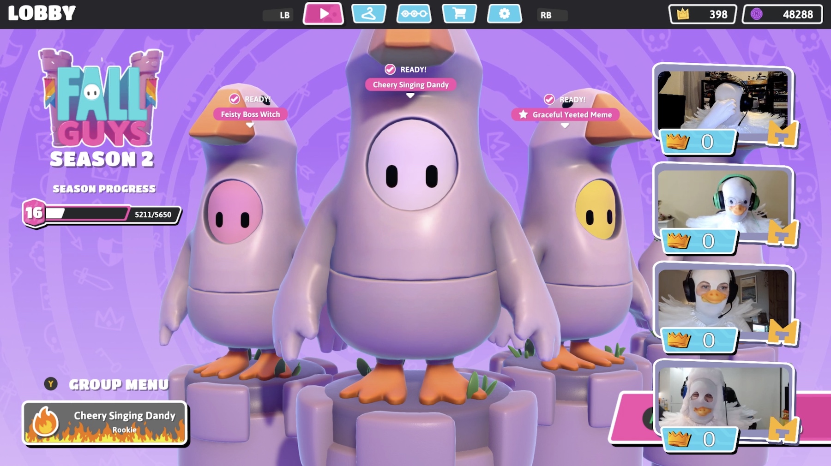Image resolution: width=831 pixels, height=466 pixels.
Task: Click the Graceful Yeeted Meme name tag
Action: [565, 114]
